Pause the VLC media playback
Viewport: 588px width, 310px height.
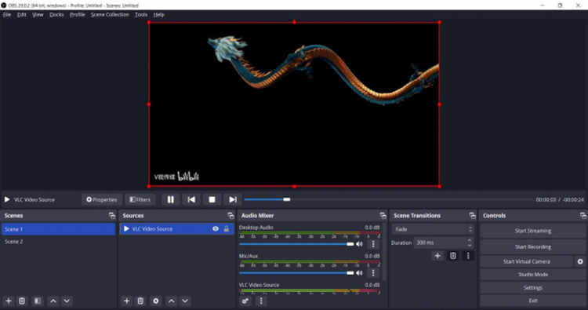tap(171, 199)
